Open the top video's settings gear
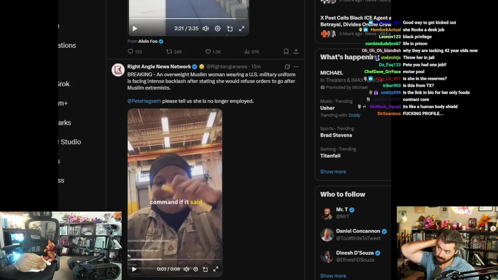 [x=217, y=28]
